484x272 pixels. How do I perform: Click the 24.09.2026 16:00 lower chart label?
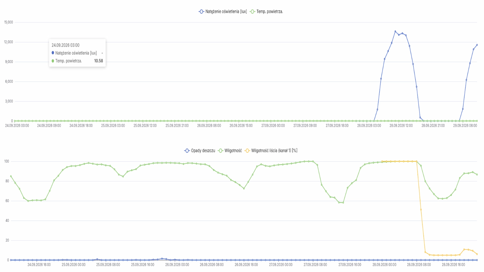click(39, 264)
